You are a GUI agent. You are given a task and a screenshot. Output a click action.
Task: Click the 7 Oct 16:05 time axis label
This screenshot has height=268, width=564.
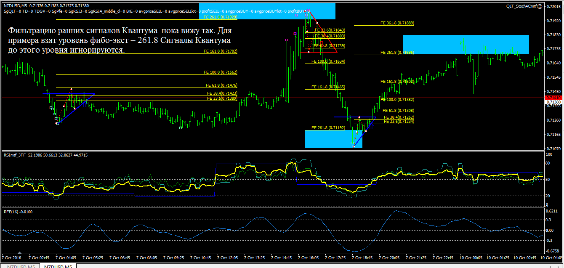tap(309, 257)
